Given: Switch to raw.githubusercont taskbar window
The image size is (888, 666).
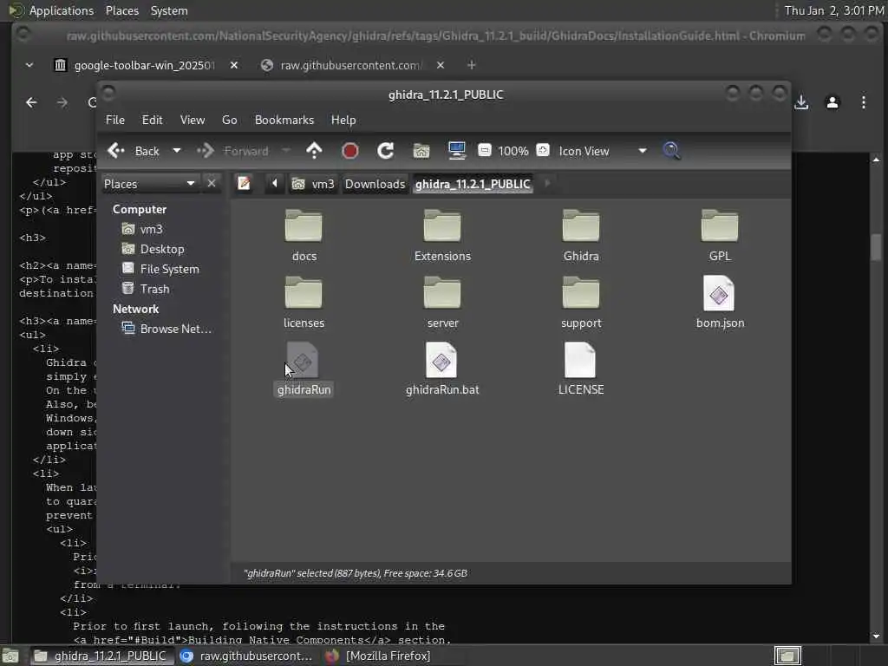Looking at the screenshot, I should pyautogui.click(x=246, y=656).
